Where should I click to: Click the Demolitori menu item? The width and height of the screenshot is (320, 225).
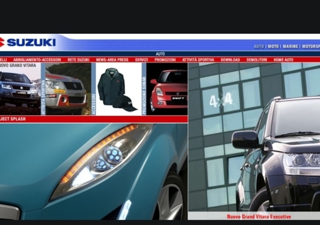(x=257, y=60)
